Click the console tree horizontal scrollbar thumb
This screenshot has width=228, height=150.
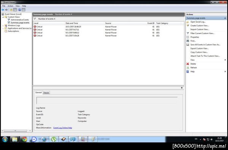pos(15,131)
